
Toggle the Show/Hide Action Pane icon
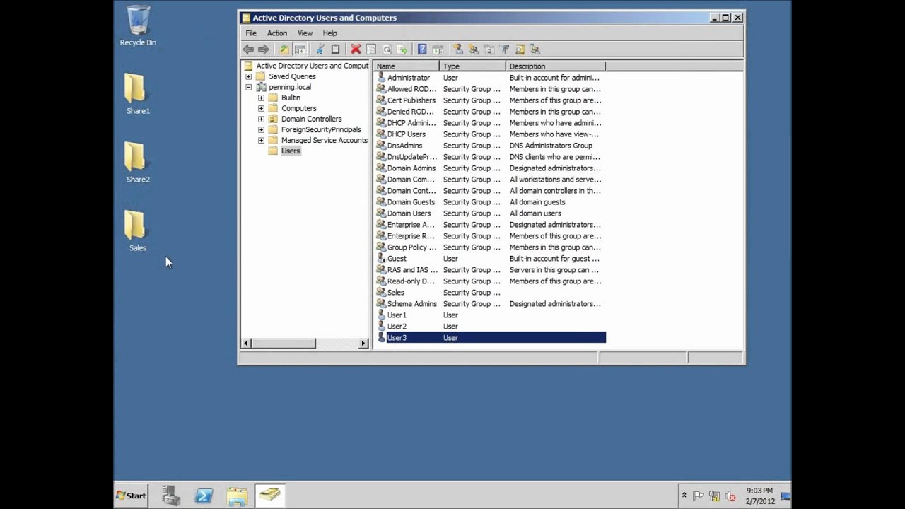(438, 49)
